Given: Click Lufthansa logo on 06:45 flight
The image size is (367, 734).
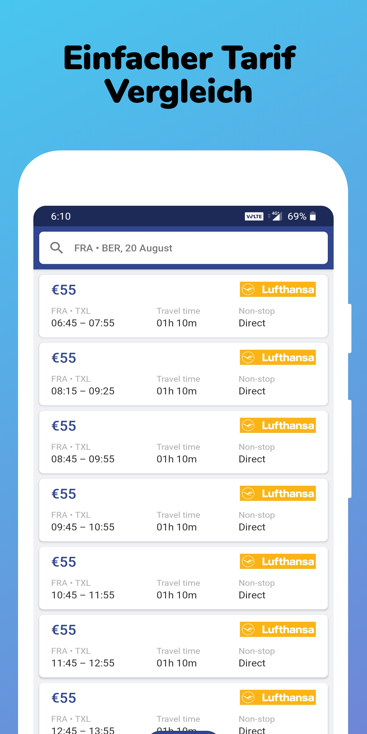Looking at the screenshot, I should point(277,289).
